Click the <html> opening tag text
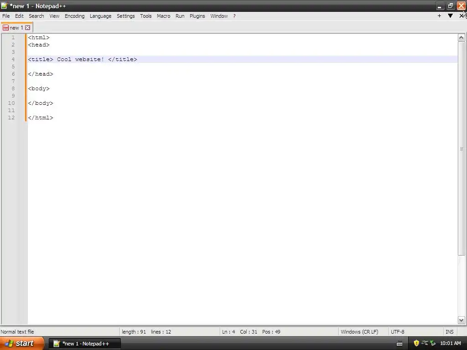The width and height of the screenshot is (467, 350). click(39, 37)
